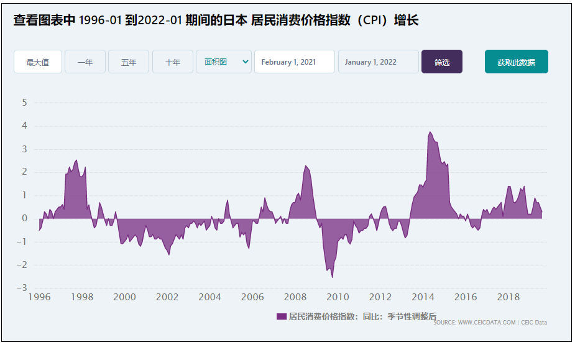Viewport: 575px width, 345px height.
Task: Click the purple legend color swatch
Action: pos(281,316)
